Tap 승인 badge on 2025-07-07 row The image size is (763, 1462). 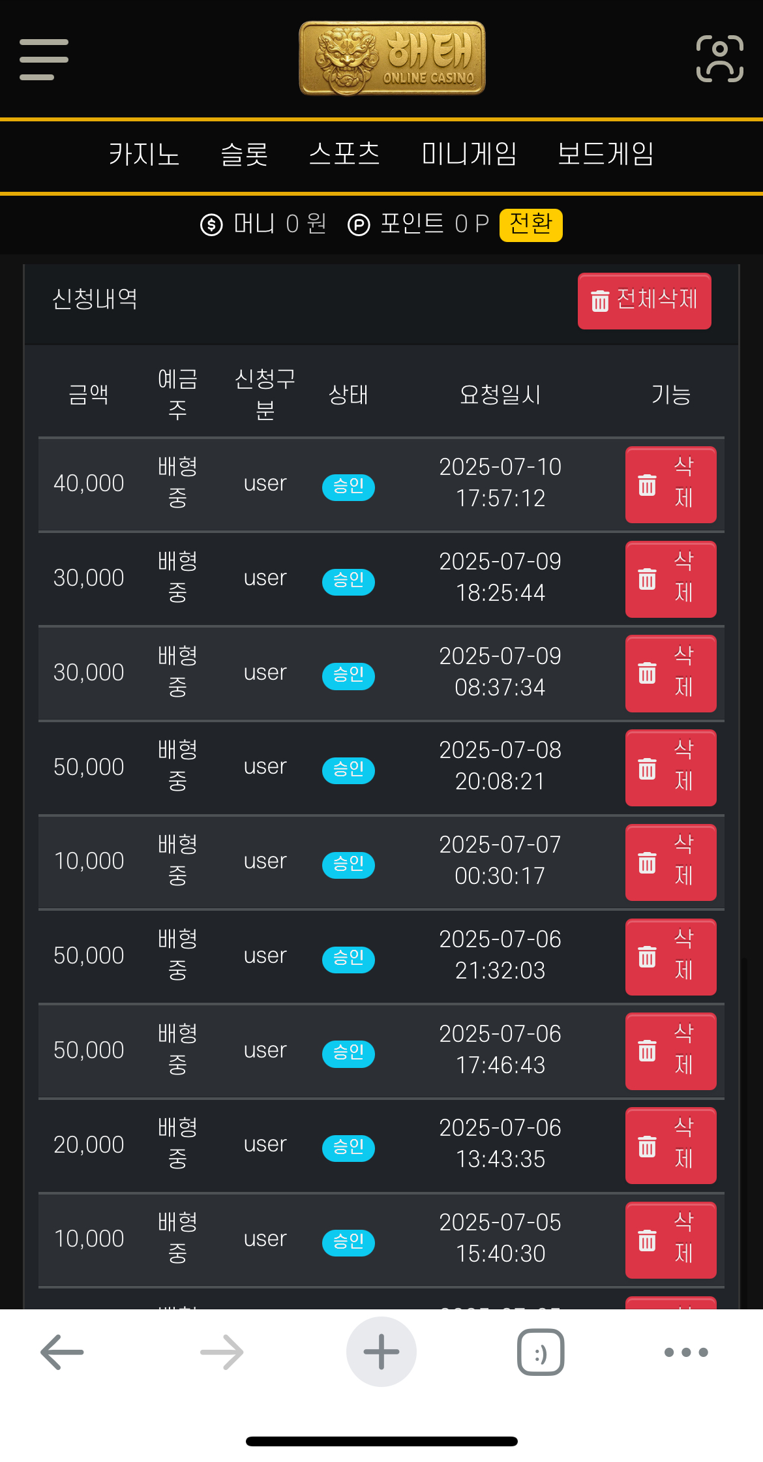coord(348,864)
